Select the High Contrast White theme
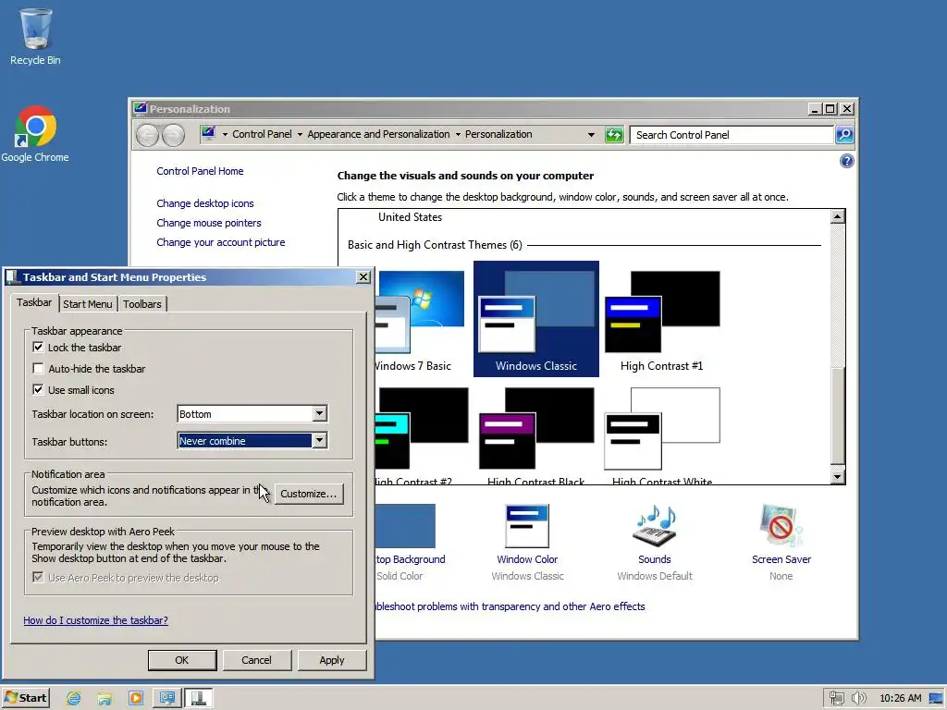The image size is (947, 710). click(662, 435)
